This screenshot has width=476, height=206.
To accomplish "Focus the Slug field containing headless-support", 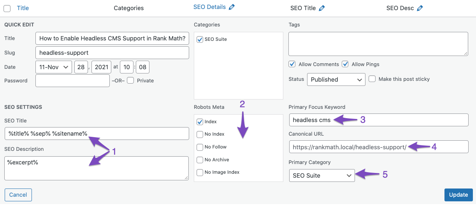I will point(112,52).
